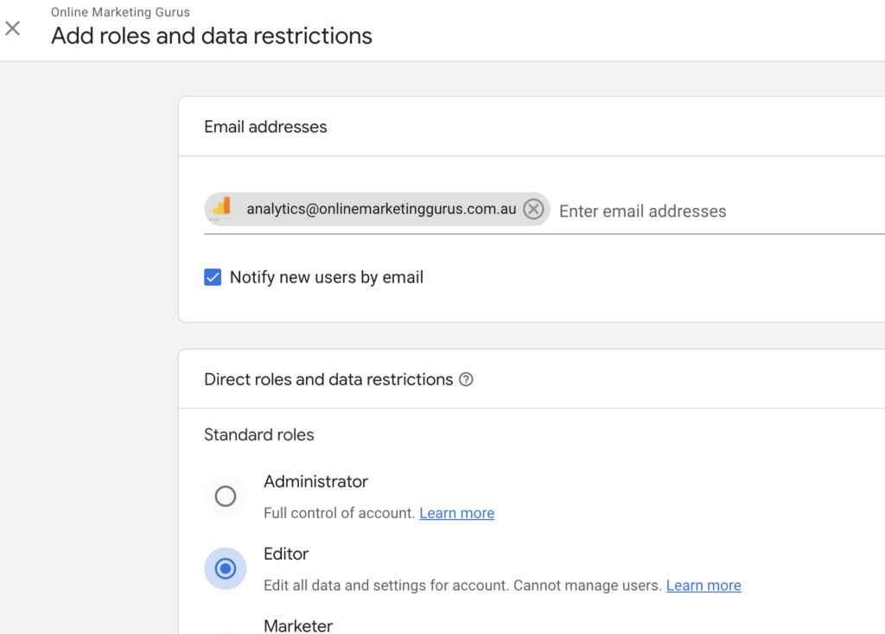This screenshot has width=885, height=634.
Task: Click the analytics@onlinemarketinggurus.com.au chip
Action: pyautogui.click(x=372, y=208)
